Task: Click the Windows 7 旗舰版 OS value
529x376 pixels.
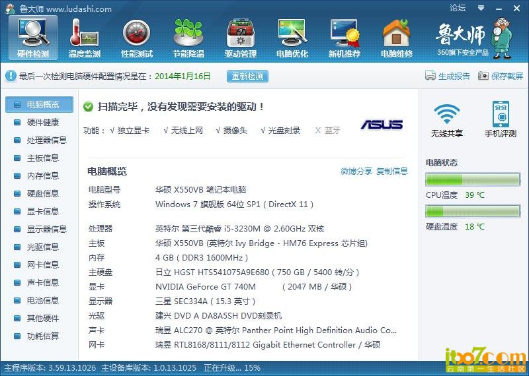Action: point(235,204)
